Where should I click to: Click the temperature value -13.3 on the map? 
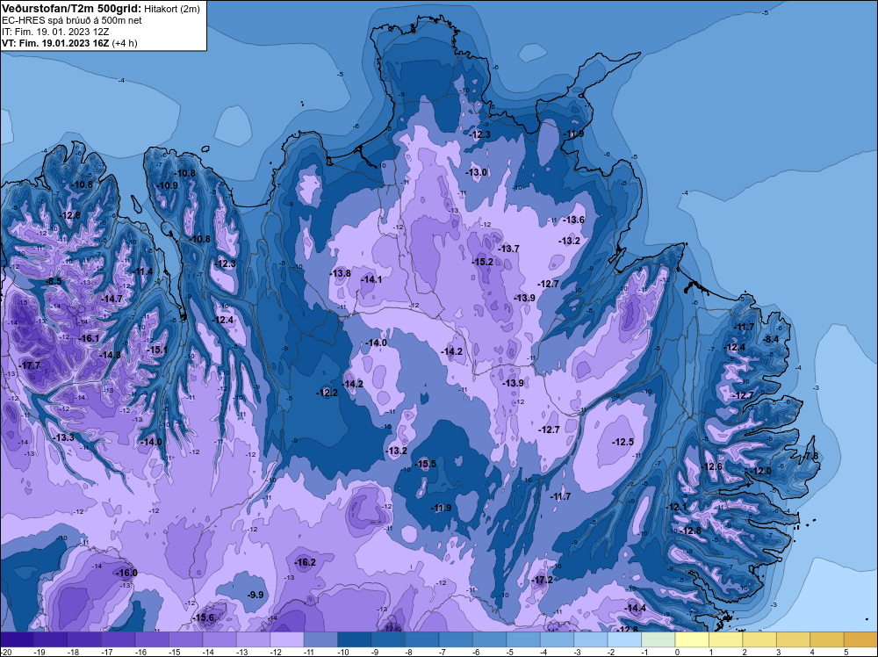[64, 437]
